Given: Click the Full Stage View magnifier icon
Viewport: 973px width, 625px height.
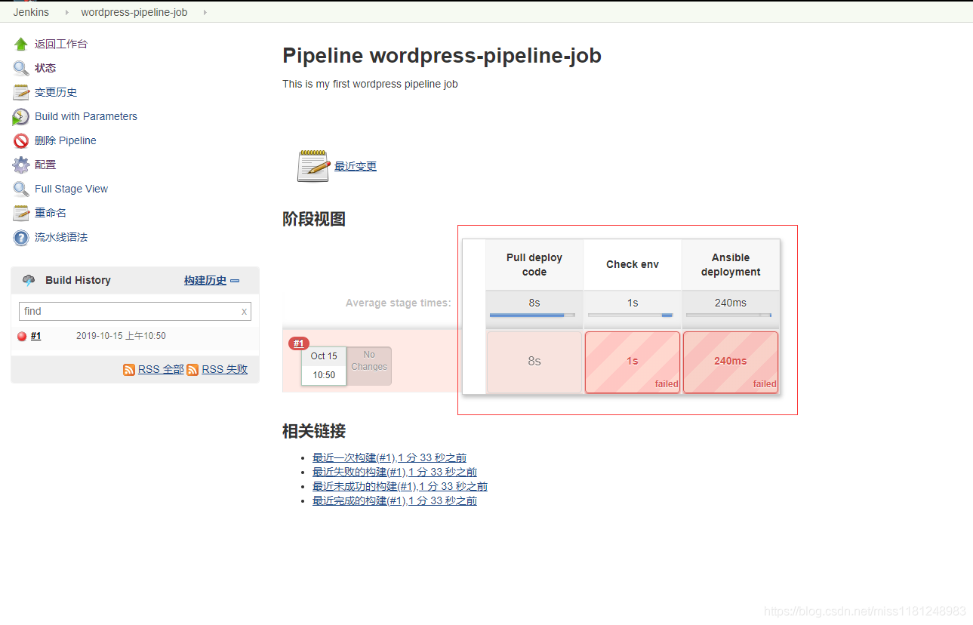Looking at the screenshot, I should (21, 189).
